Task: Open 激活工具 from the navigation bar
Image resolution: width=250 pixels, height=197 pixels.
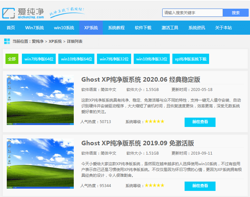Action: pyautogui.click(x=170, y=28)
